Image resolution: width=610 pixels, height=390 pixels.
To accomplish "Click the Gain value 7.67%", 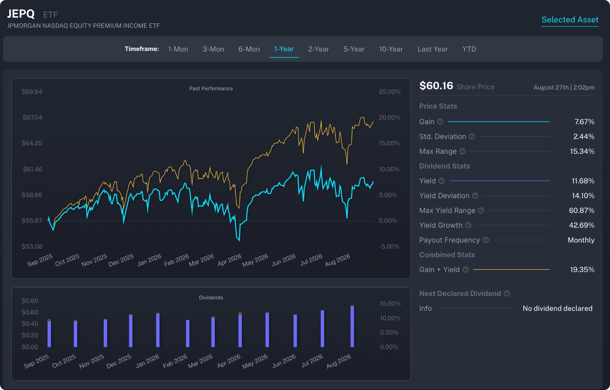I will click(x=584, y=122).
